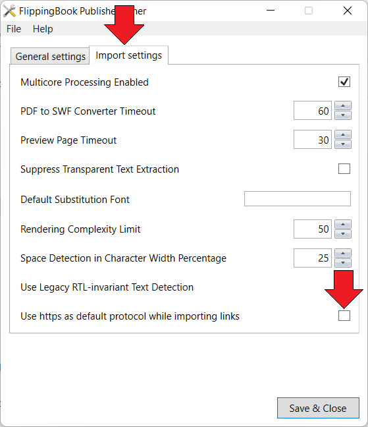Increase Preview Page Timeout value

point(343,135)
